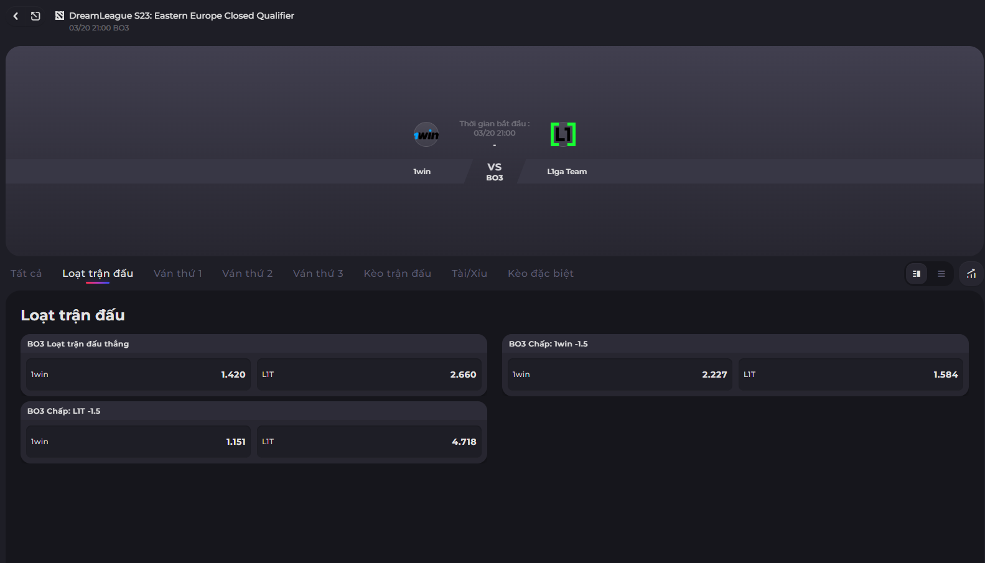Pick 1win -1.5 handicap at 2.227
Image resolution: width=985 pixels, height=563 pixels.
click(x=620, y=375)
